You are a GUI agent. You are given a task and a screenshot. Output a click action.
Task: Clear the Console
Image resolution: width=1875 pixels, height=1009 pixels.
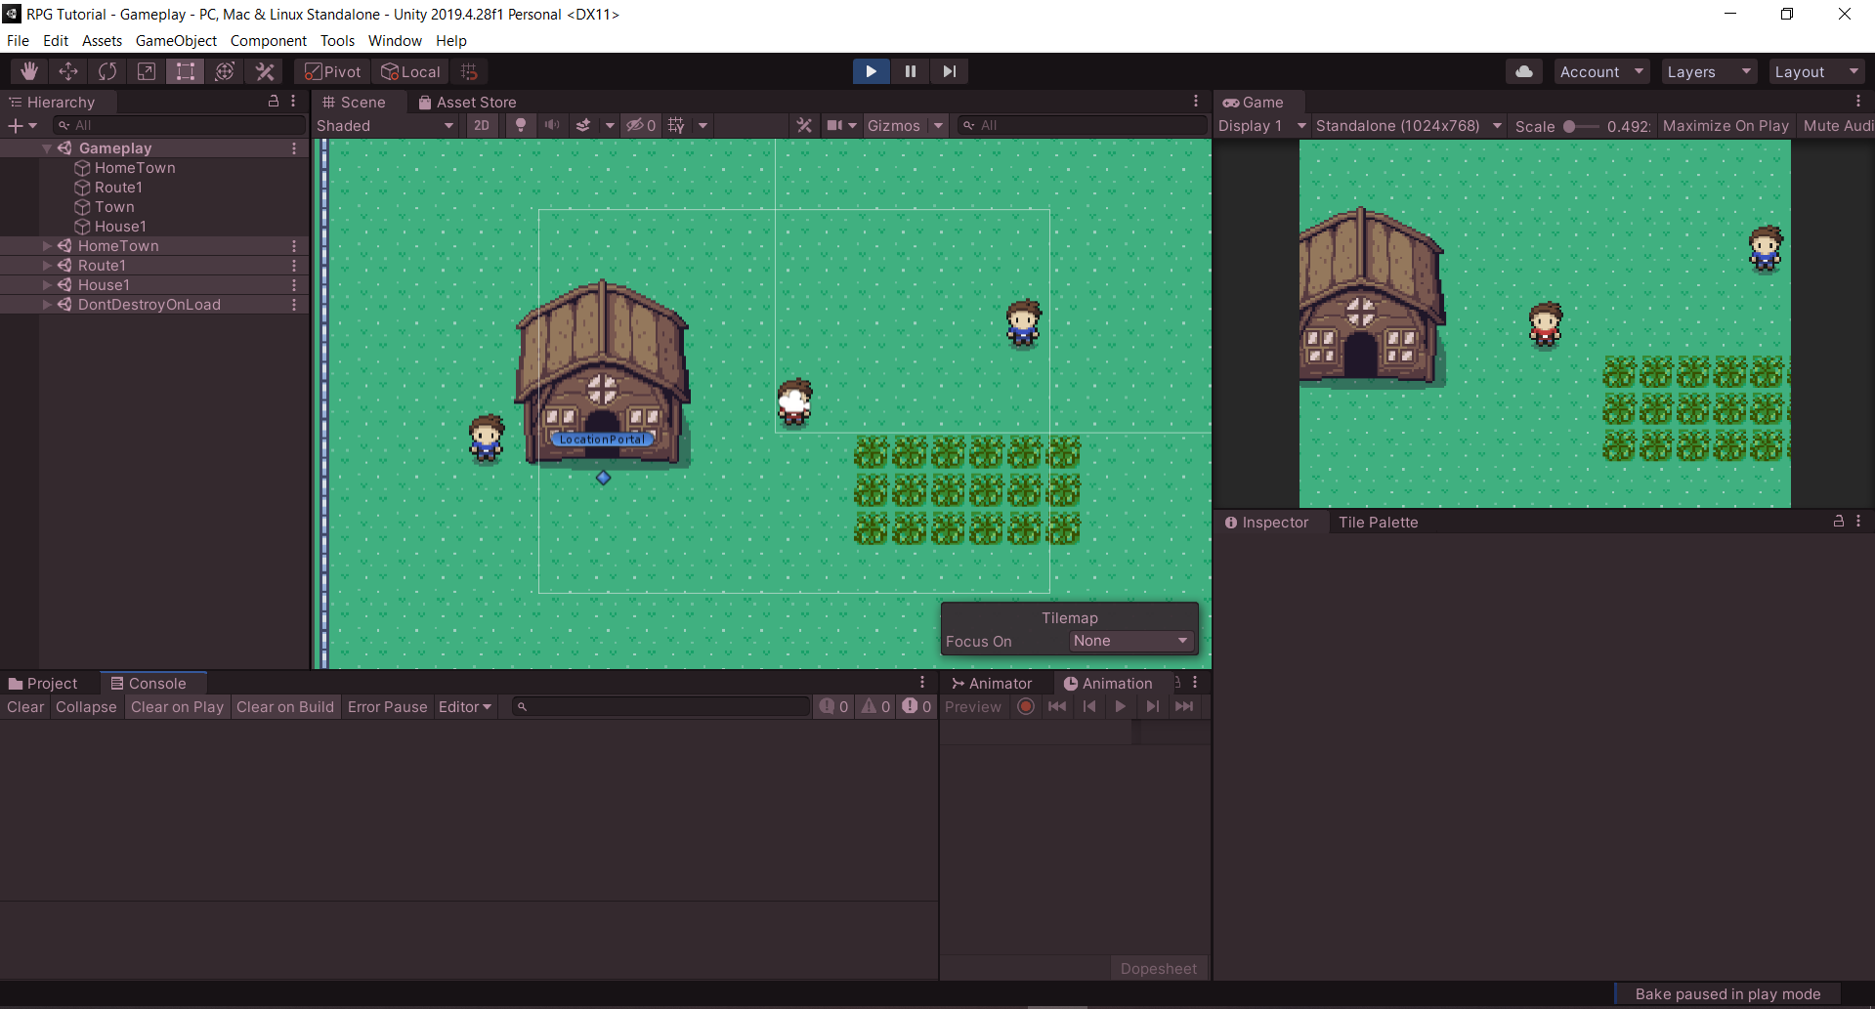[x=25, y=707]
